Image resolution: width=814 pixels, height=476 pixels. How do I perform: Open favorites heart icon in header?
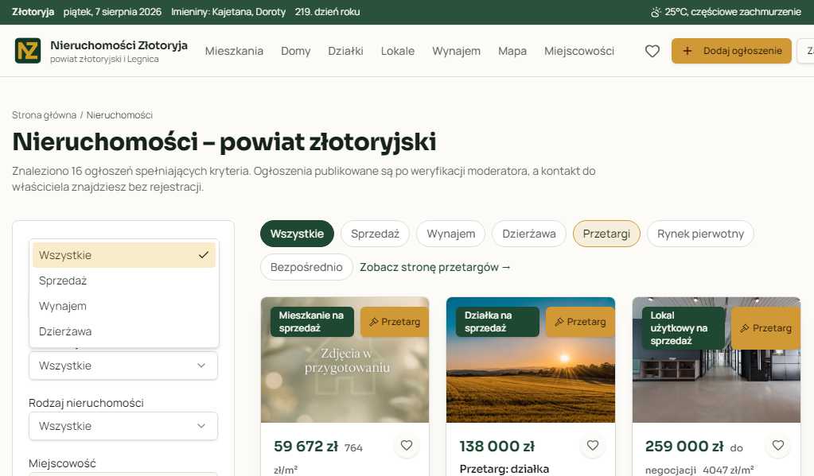652,51
